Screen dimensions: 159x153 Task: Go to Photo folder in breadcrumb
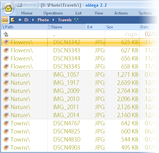point(43,20)
